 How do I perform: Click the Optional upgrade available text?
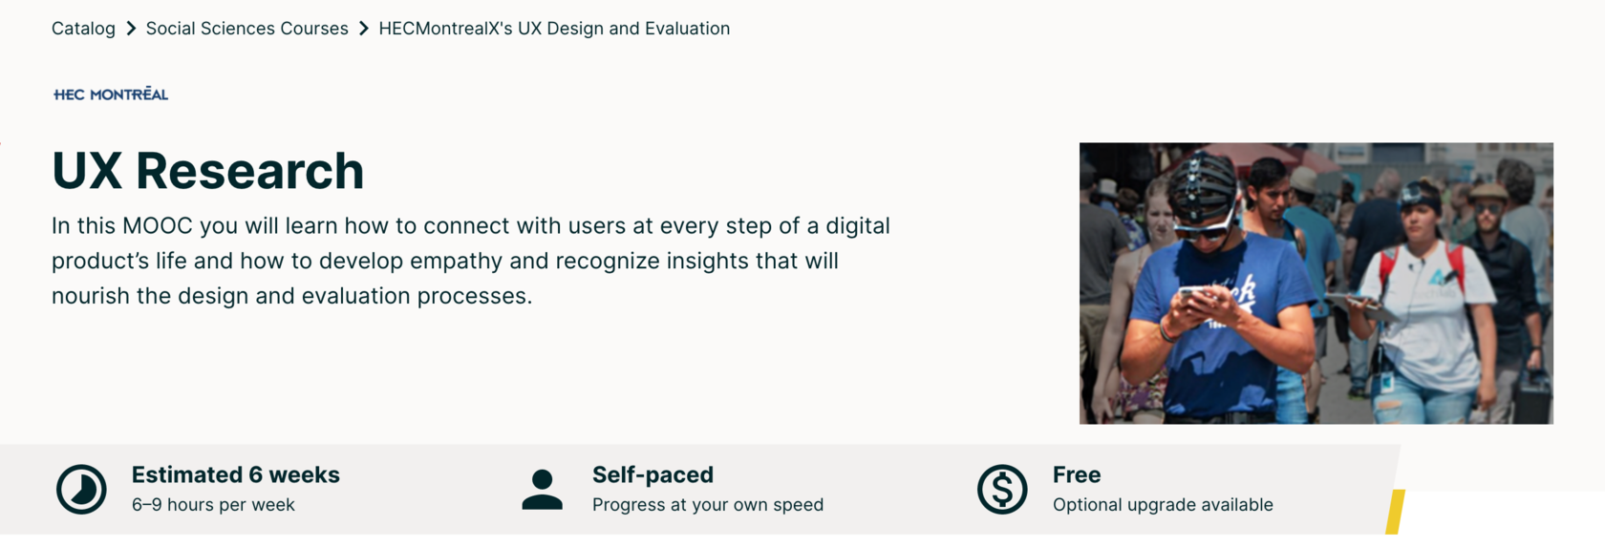click(x=1163, y=505)
